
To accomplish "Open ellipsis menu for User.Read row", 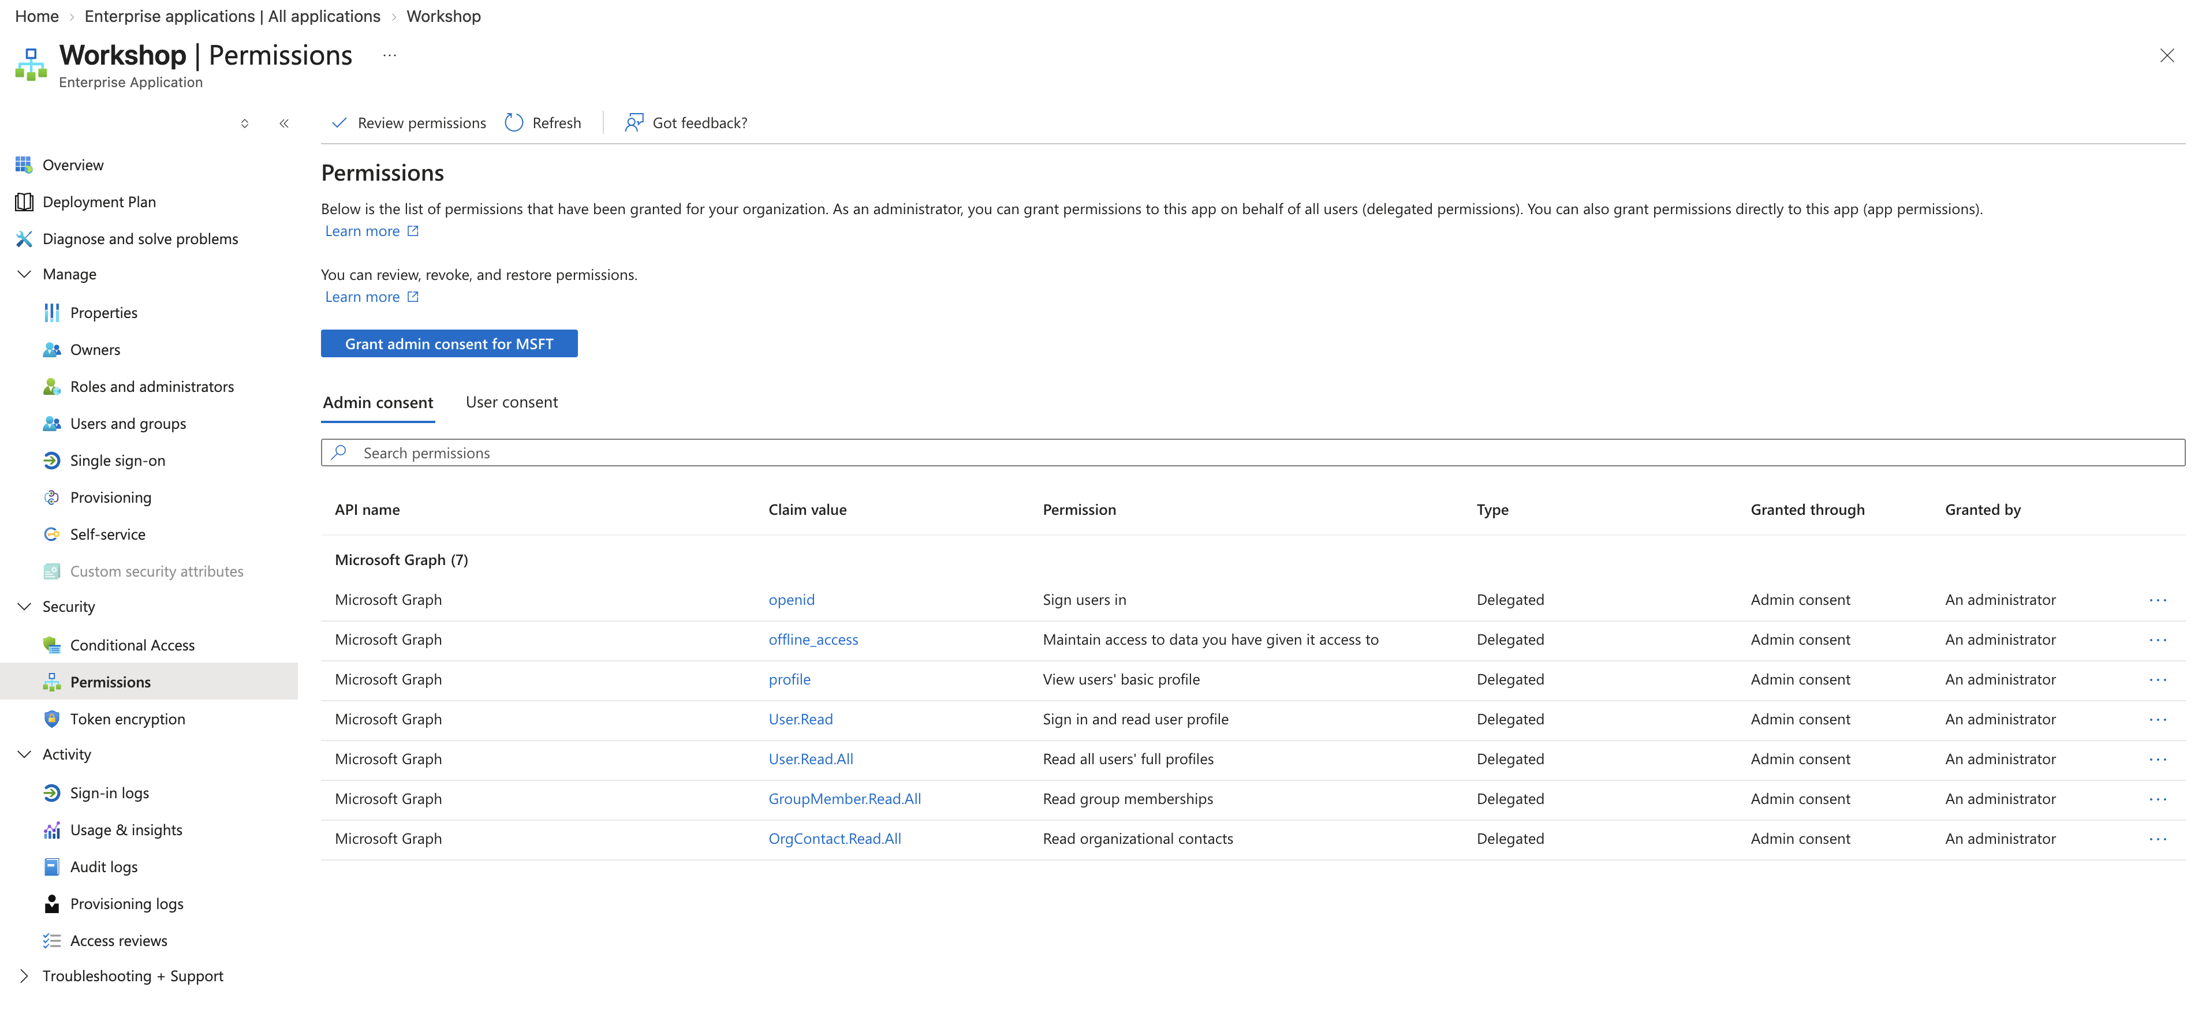I will (x=2158, y=719).
